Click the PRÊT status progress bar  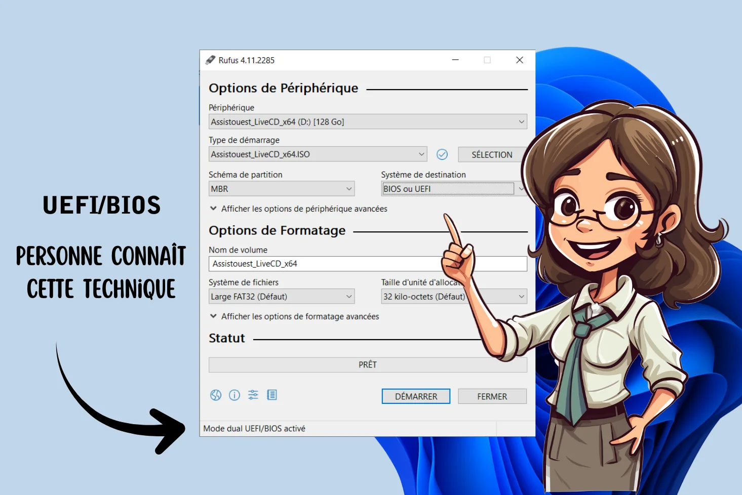point(368,365)
